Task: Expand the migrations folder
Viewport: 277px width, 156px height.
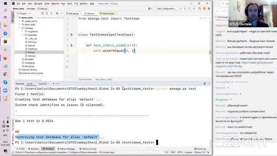Action: [x=23, y=32]
